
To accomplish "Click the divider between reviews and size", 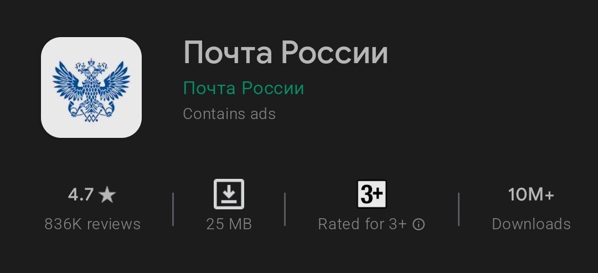I will point(173,209).
